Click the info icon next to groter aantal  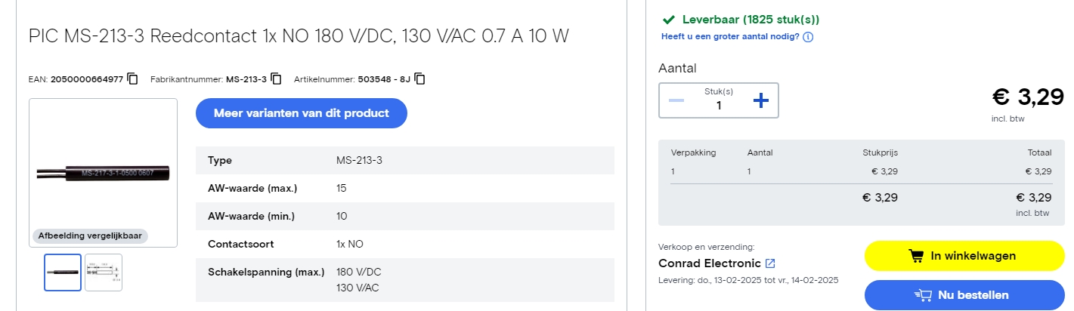point(808,36)
